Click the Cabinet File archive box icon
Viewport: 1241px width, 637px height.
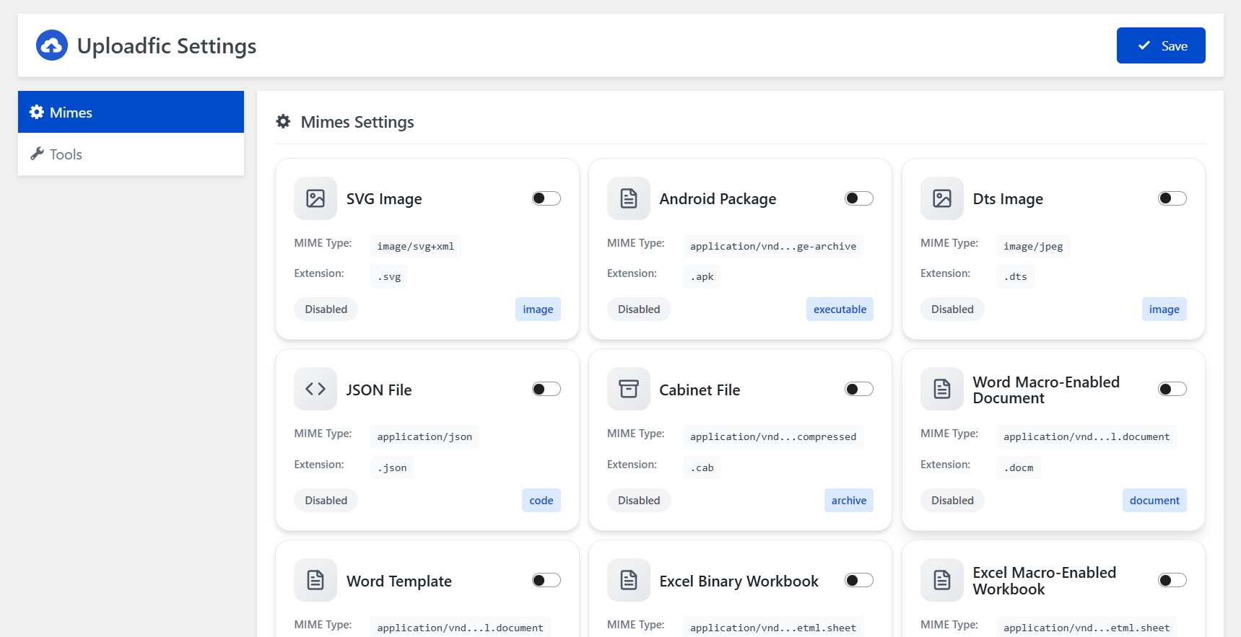629,389
